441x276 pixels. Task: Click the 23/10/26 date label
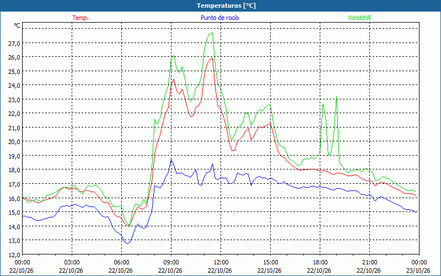419,270
